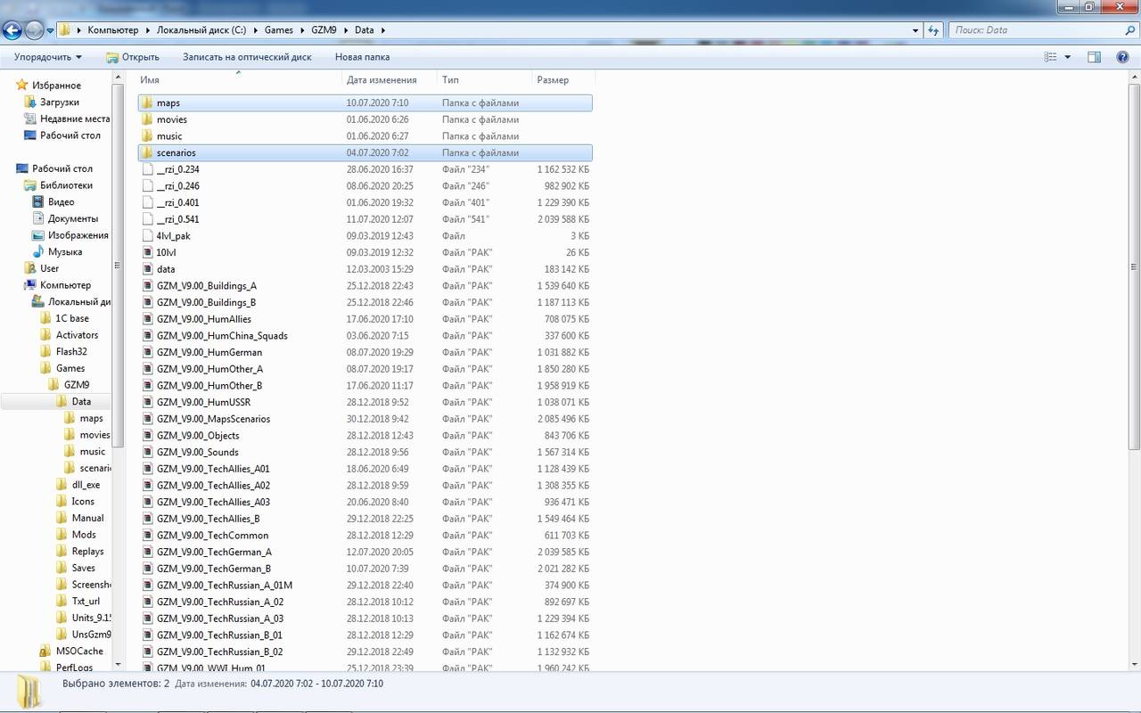Image resolution: width=1141 pixels, height=713 pixels.
Task: Click 'Записать на оптический диск'
Action: click(247, 57)
